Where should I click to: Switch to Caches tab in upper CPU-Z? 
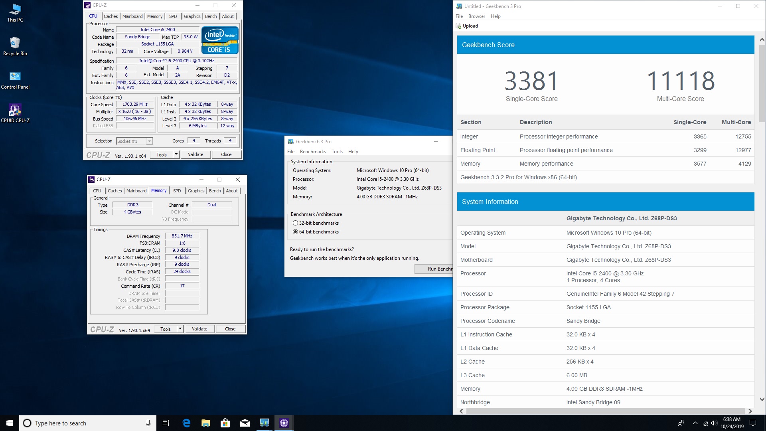click(x=111, y=16)
